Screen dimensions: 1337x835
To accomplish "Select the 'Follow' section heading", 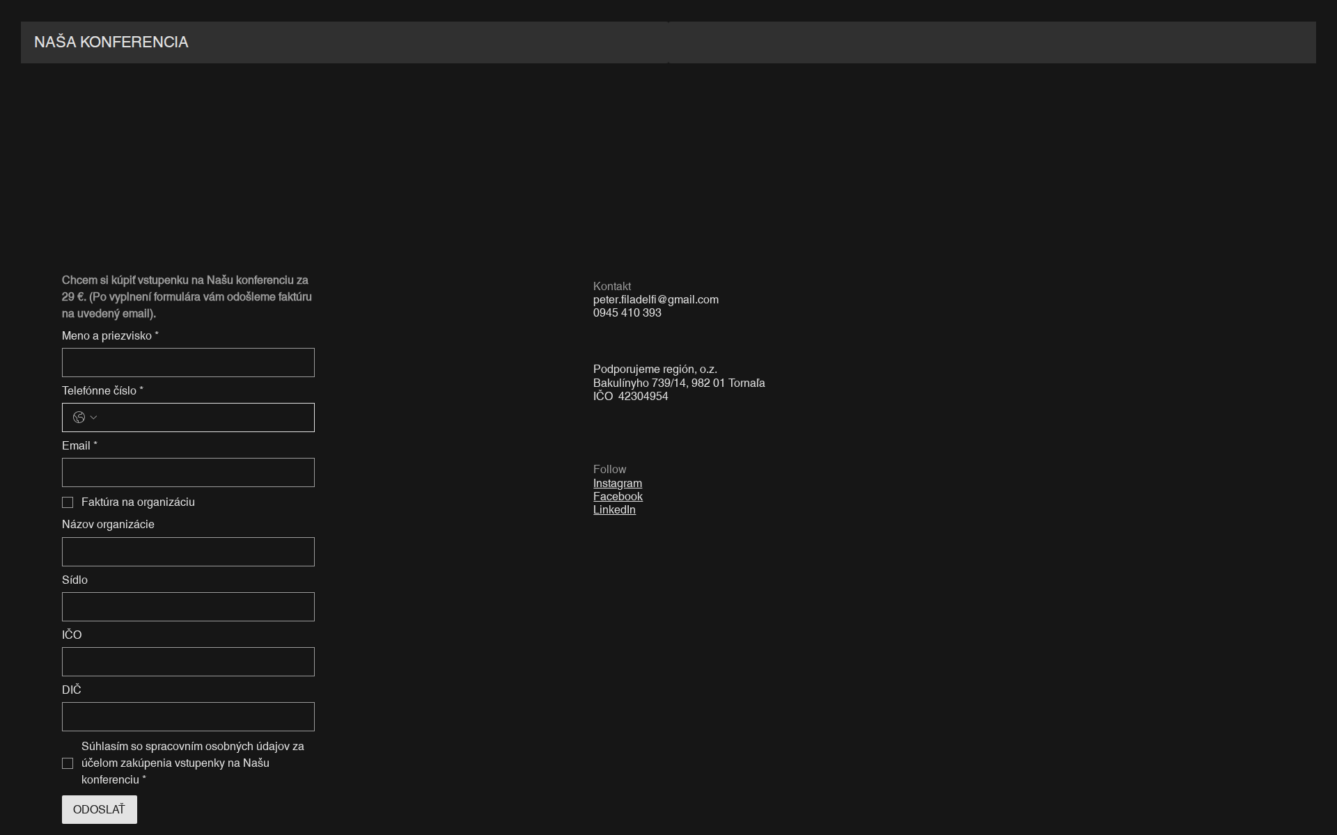I will pos(609,469).
